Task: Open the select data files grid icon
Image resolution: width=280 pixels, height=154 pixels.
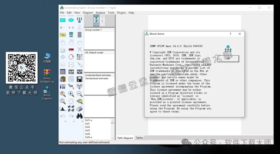Action: click(x=63, y=72)
